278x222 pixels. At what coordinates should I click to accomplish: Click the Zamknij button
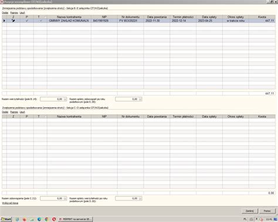pyautogui.click(x=249, y=211)
